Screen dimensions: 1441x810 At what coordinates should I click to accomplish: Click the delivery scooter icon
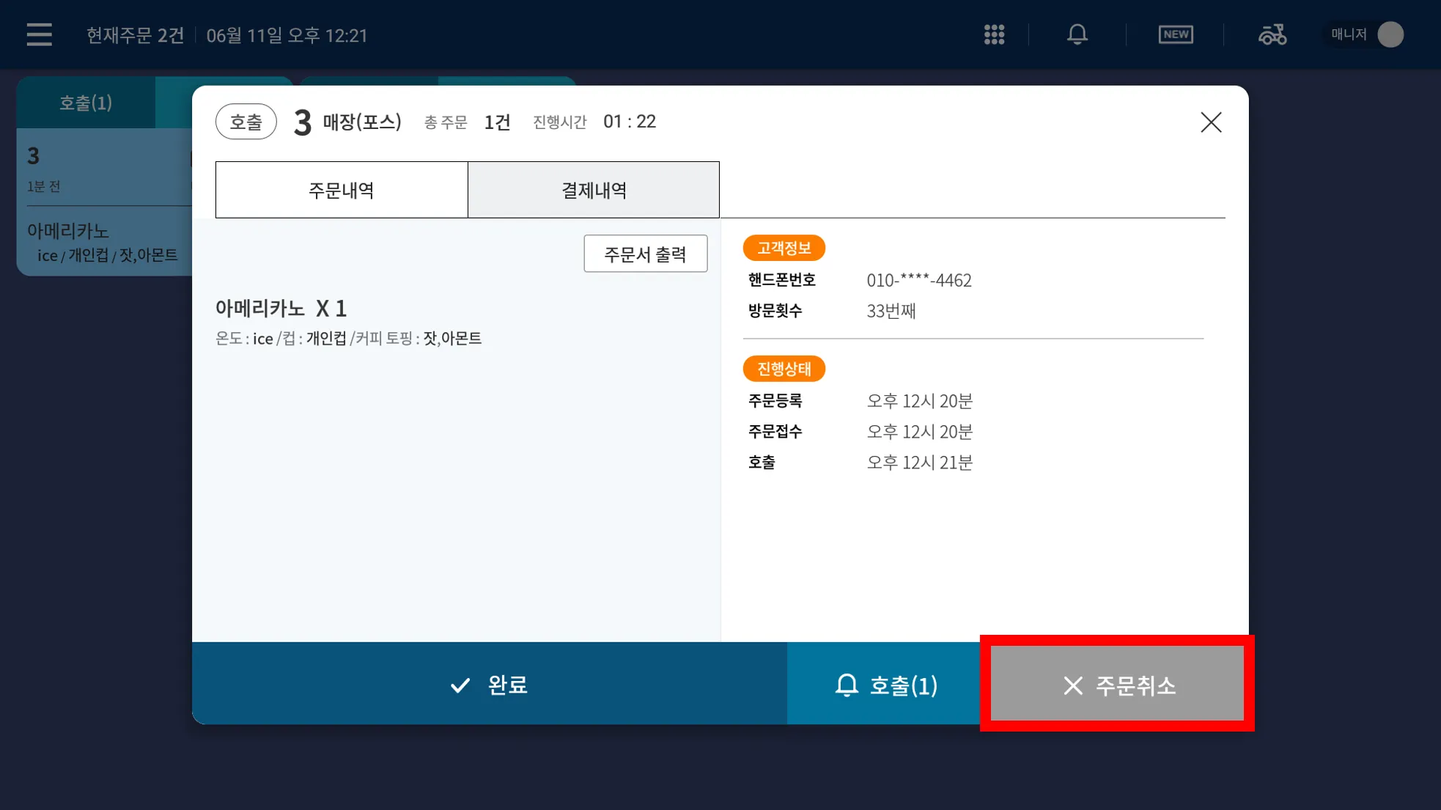1272,34
